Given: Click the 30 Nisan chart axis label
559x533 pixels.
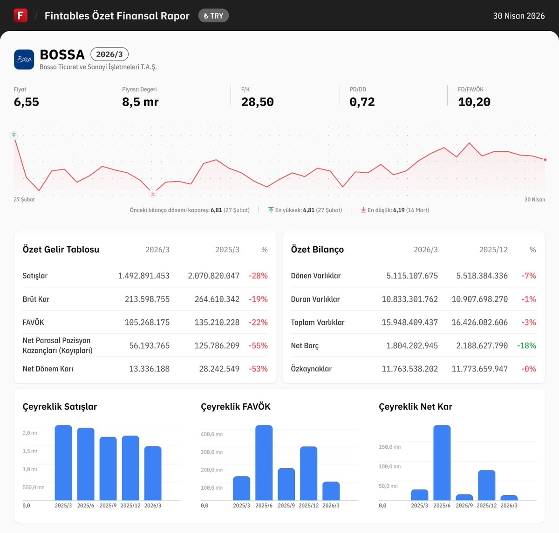Looking at the screenshot, I should (535, 200).
